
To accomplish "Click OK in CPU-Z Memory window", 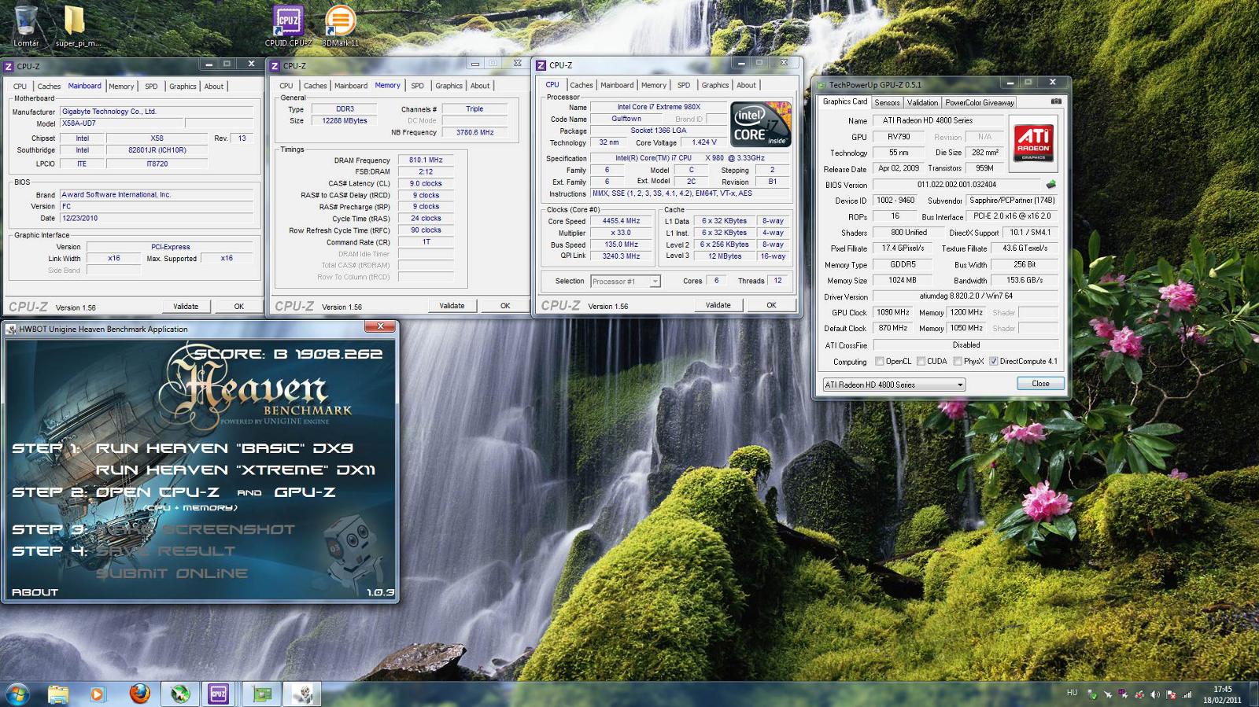I will (x=505, y=306).
